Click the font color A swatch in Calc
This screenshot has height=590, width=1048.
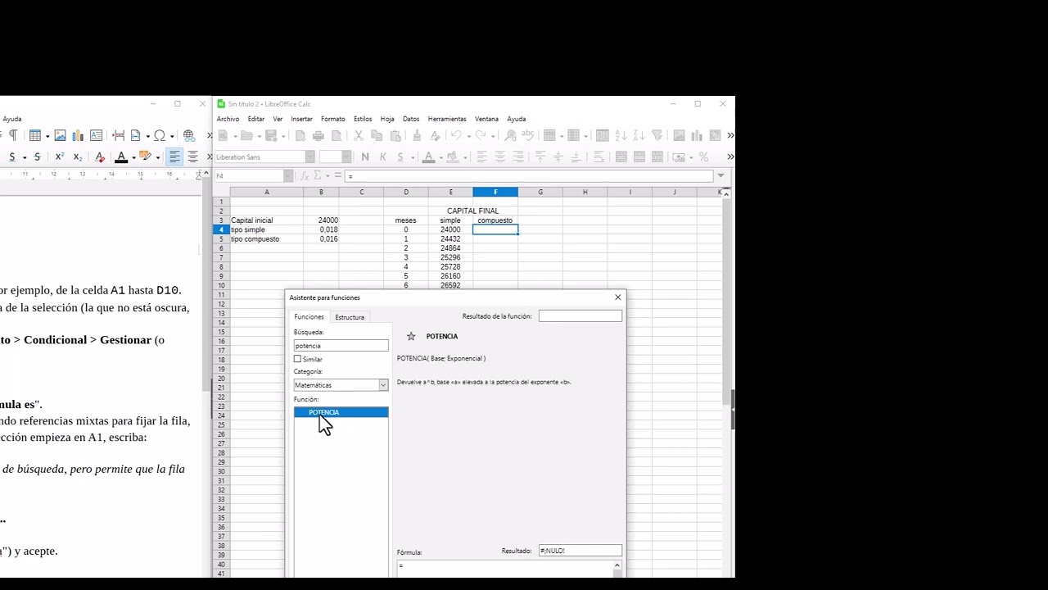tap(428, 157)
